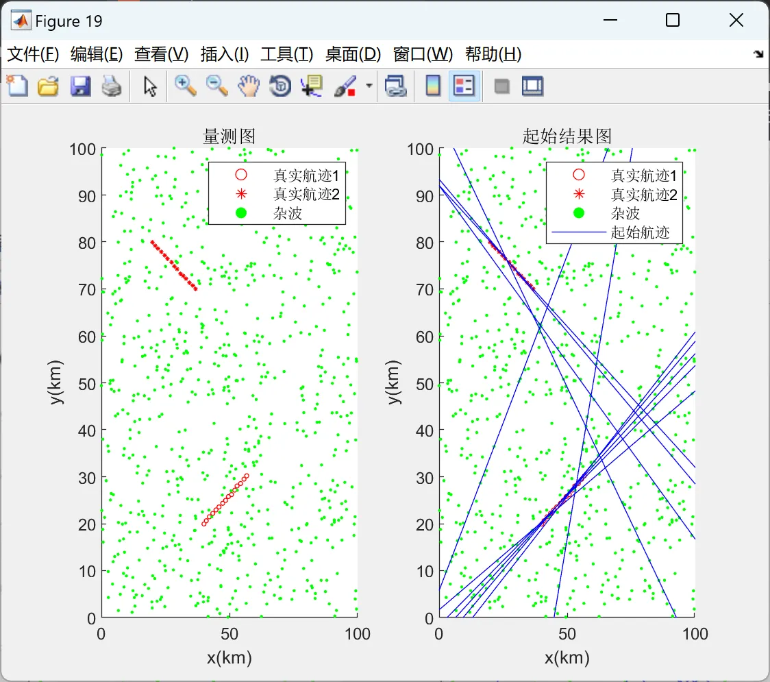This screenshot has height=682, width=770.
Task: Click the MATLAB logo in the title bar
Action: [21, 21]
